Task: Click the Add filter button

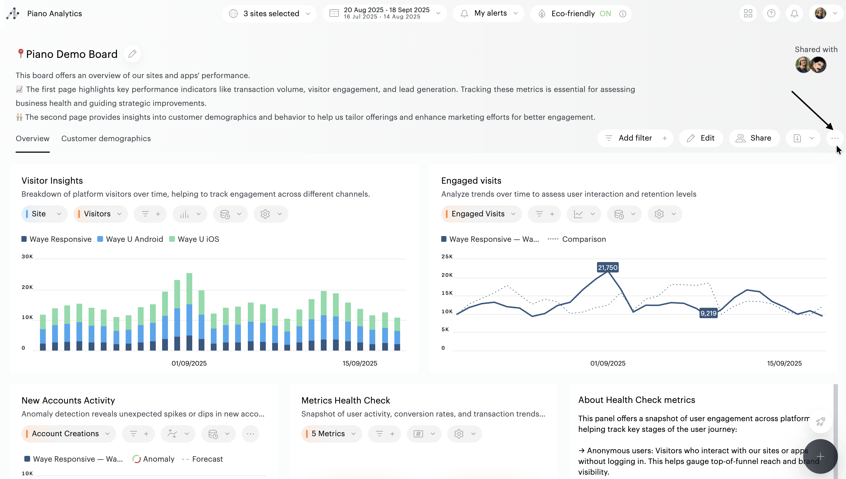Action: [x=635, y=138]
